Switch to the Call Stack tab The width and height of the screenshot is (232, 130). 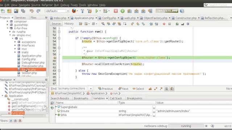(116, 98)
